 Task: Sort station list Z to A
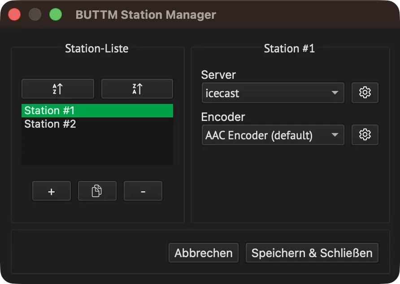coord(137,89)
